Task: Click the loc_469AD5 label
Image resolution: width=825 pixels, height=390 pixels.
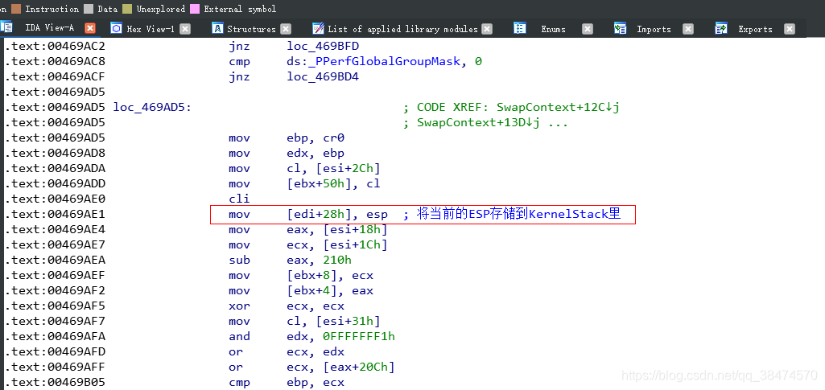Action: 152,107
